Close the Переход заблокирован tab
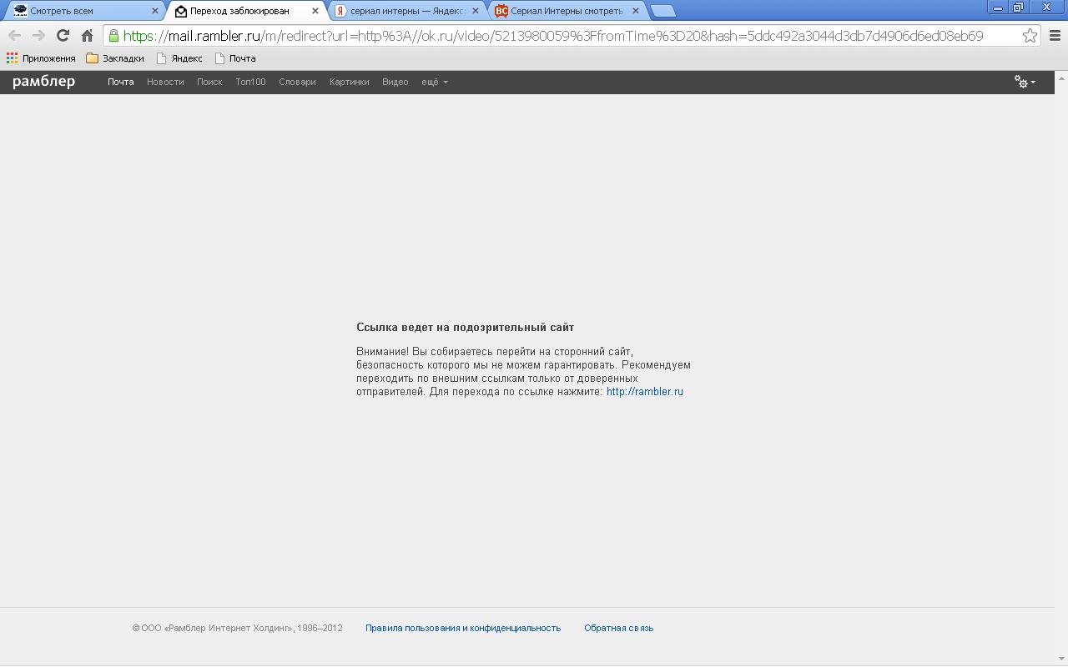 click(x=315, y=11)
